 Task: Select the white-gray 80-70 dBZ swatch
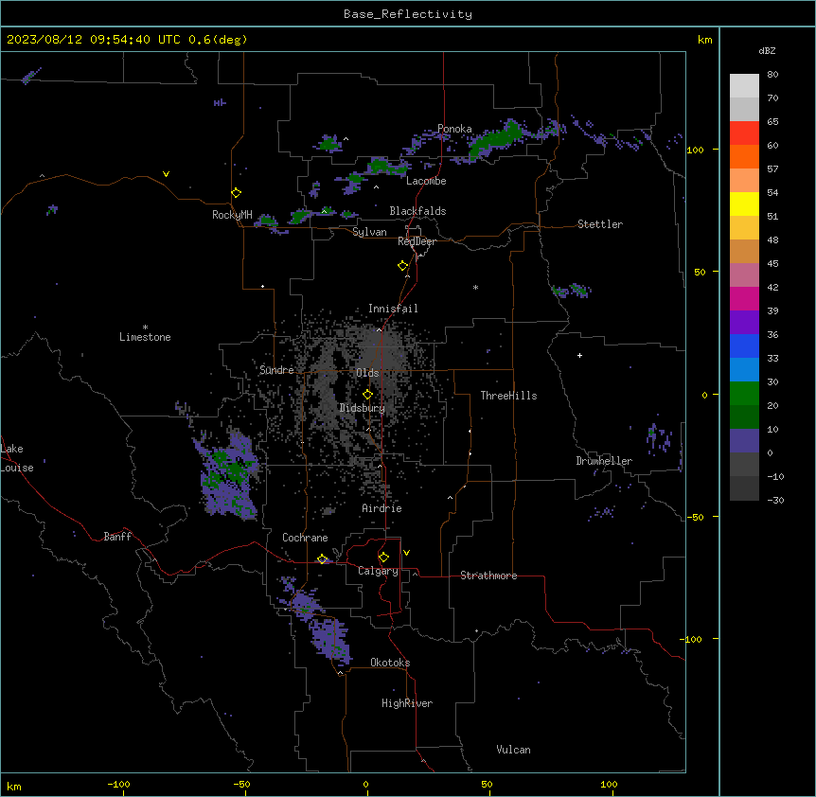(744, 86)
